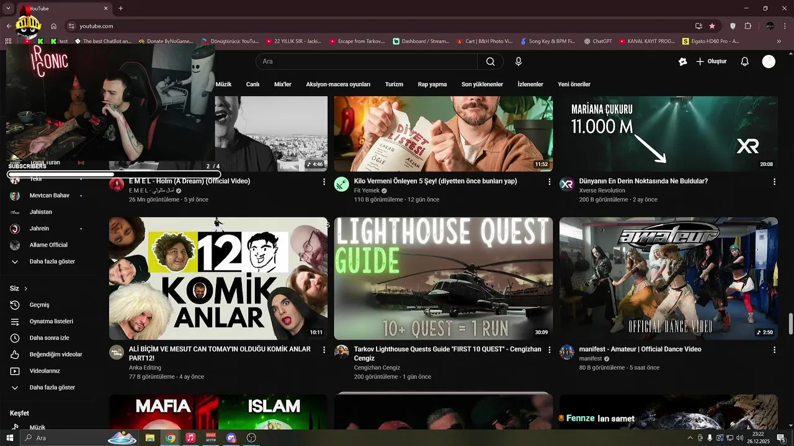Open Dünyanın En Derin Noktasında video title
This screenshot has height=446, width=794.
[x=643, y=181]
